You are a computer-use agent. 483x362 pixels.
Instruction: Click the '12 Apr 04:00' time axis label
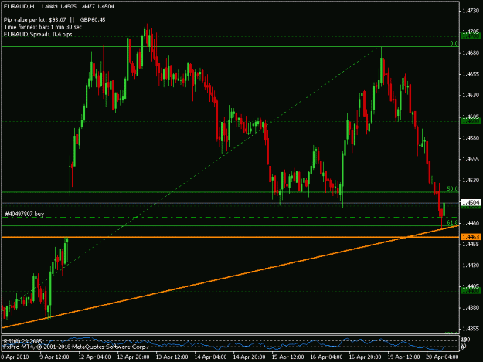[x=94, y=357]
